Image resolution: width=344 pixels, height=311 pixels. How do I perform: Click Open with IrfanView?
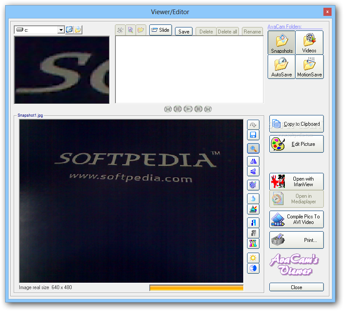(x=296, y=181)
